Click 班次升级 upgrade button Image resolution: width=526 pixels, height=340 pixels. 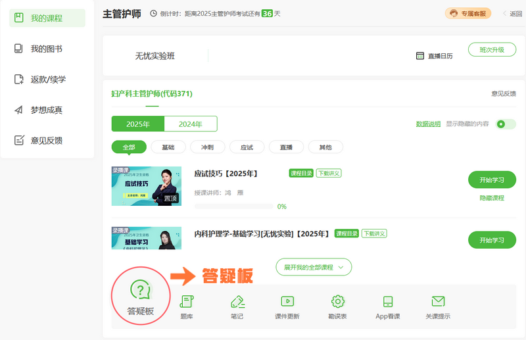[492, 49]
